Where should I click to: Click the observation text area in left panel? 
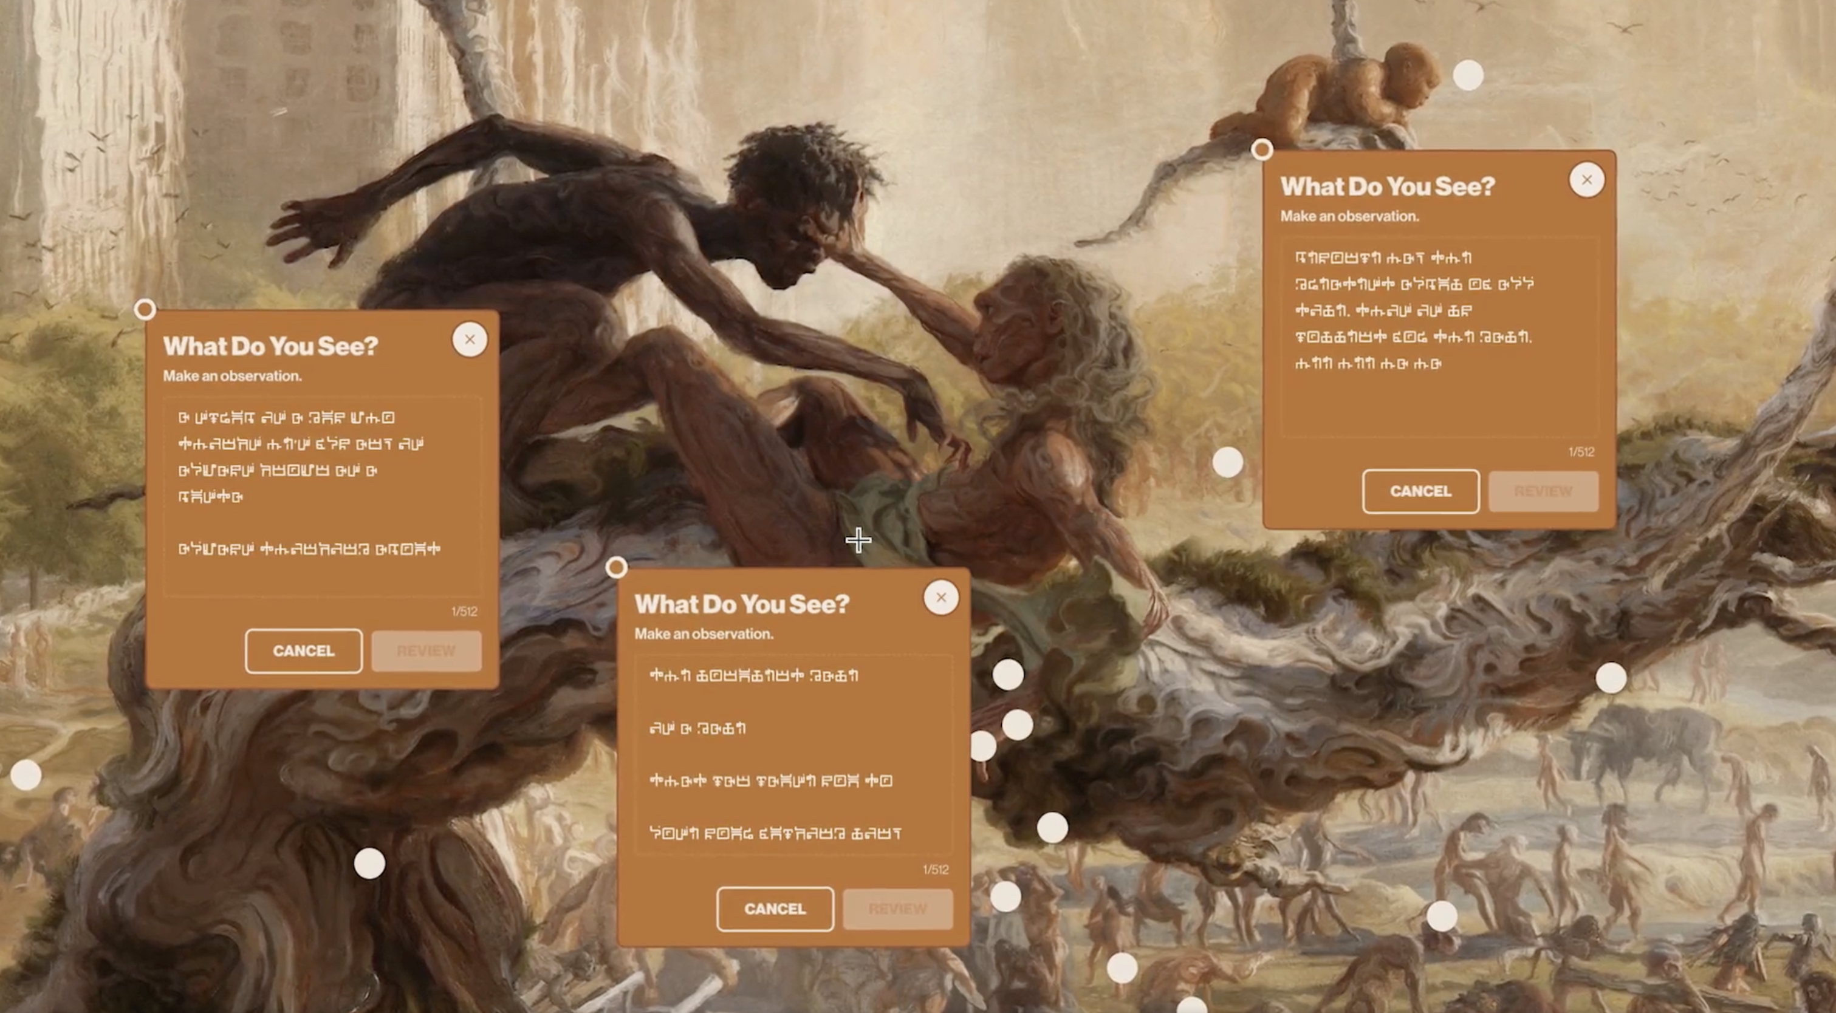coord(322,497)
